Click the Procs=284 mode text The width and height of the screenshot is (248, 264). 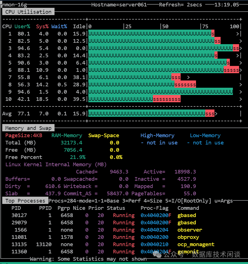pos(141,201)
